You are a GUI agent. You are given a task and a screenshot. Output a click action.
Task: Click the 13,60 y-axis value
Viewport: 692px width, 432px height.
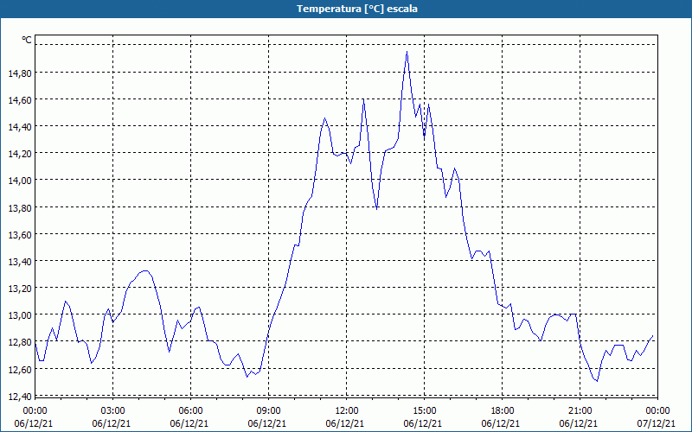[20, 235]
